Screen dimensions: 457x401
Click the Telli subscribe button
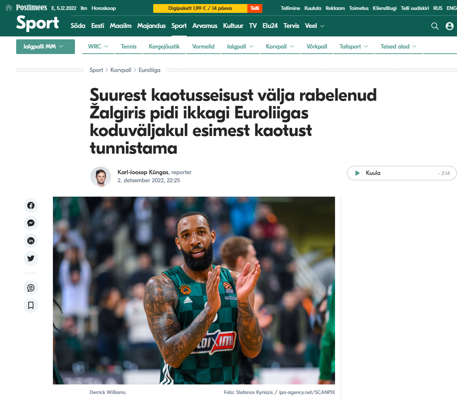tap(255, 8)
